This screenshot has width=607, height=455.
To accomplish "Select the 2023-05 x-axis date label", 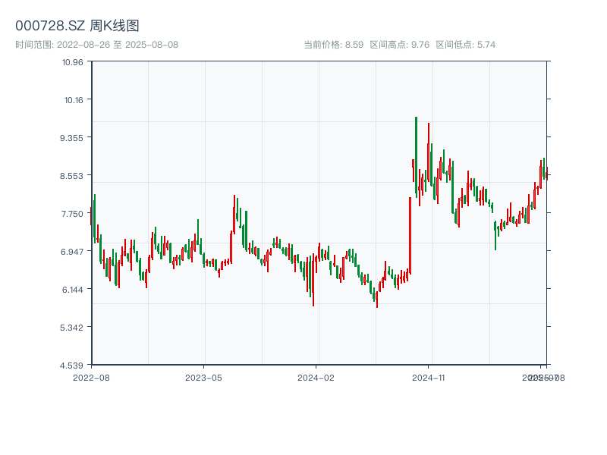I will click(x=203, y=377).
